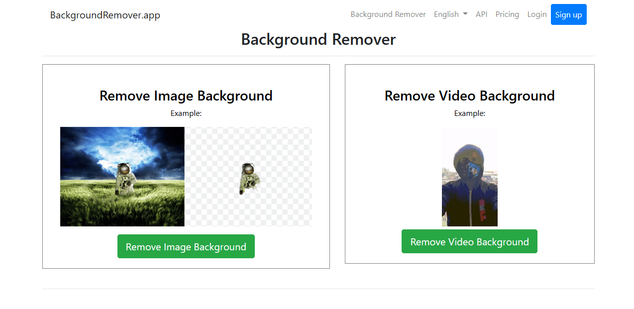Viewport: 634px width, 309px height.
Task: Open the API page
Action: pos(481,14)
